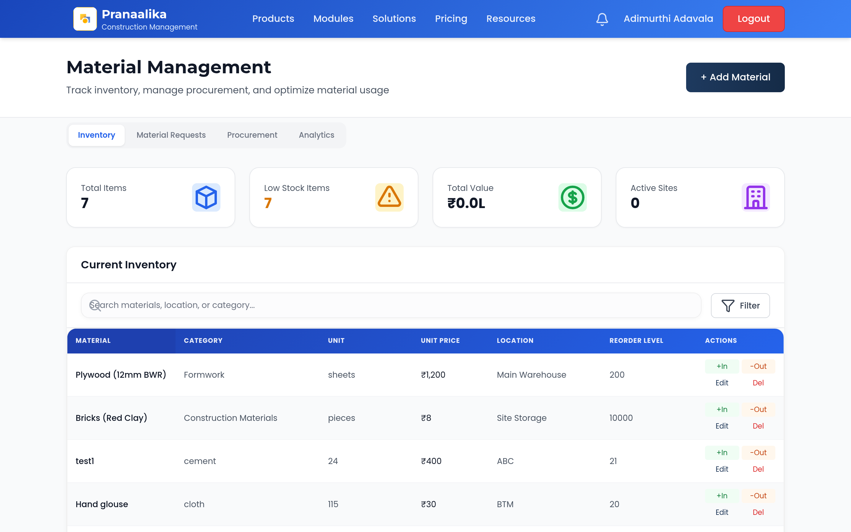Edit the Hand glouse row
The image size is (851, 532).
[722, 513]
